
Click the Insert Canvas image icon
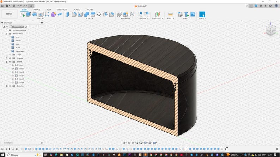click(193, 14)
